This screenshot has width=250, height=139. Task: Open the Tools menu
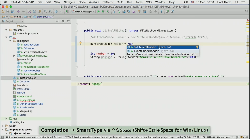coord(139,2)
